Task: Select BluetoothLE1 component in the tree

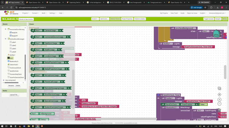Action: coord(14,61)
